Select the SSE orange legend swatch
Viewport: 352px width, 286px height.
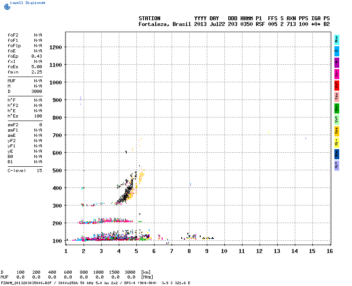click(337, 131)
